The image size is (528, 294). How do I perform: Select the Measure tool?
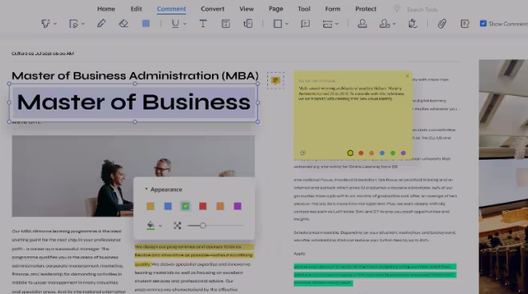point(327,24)
